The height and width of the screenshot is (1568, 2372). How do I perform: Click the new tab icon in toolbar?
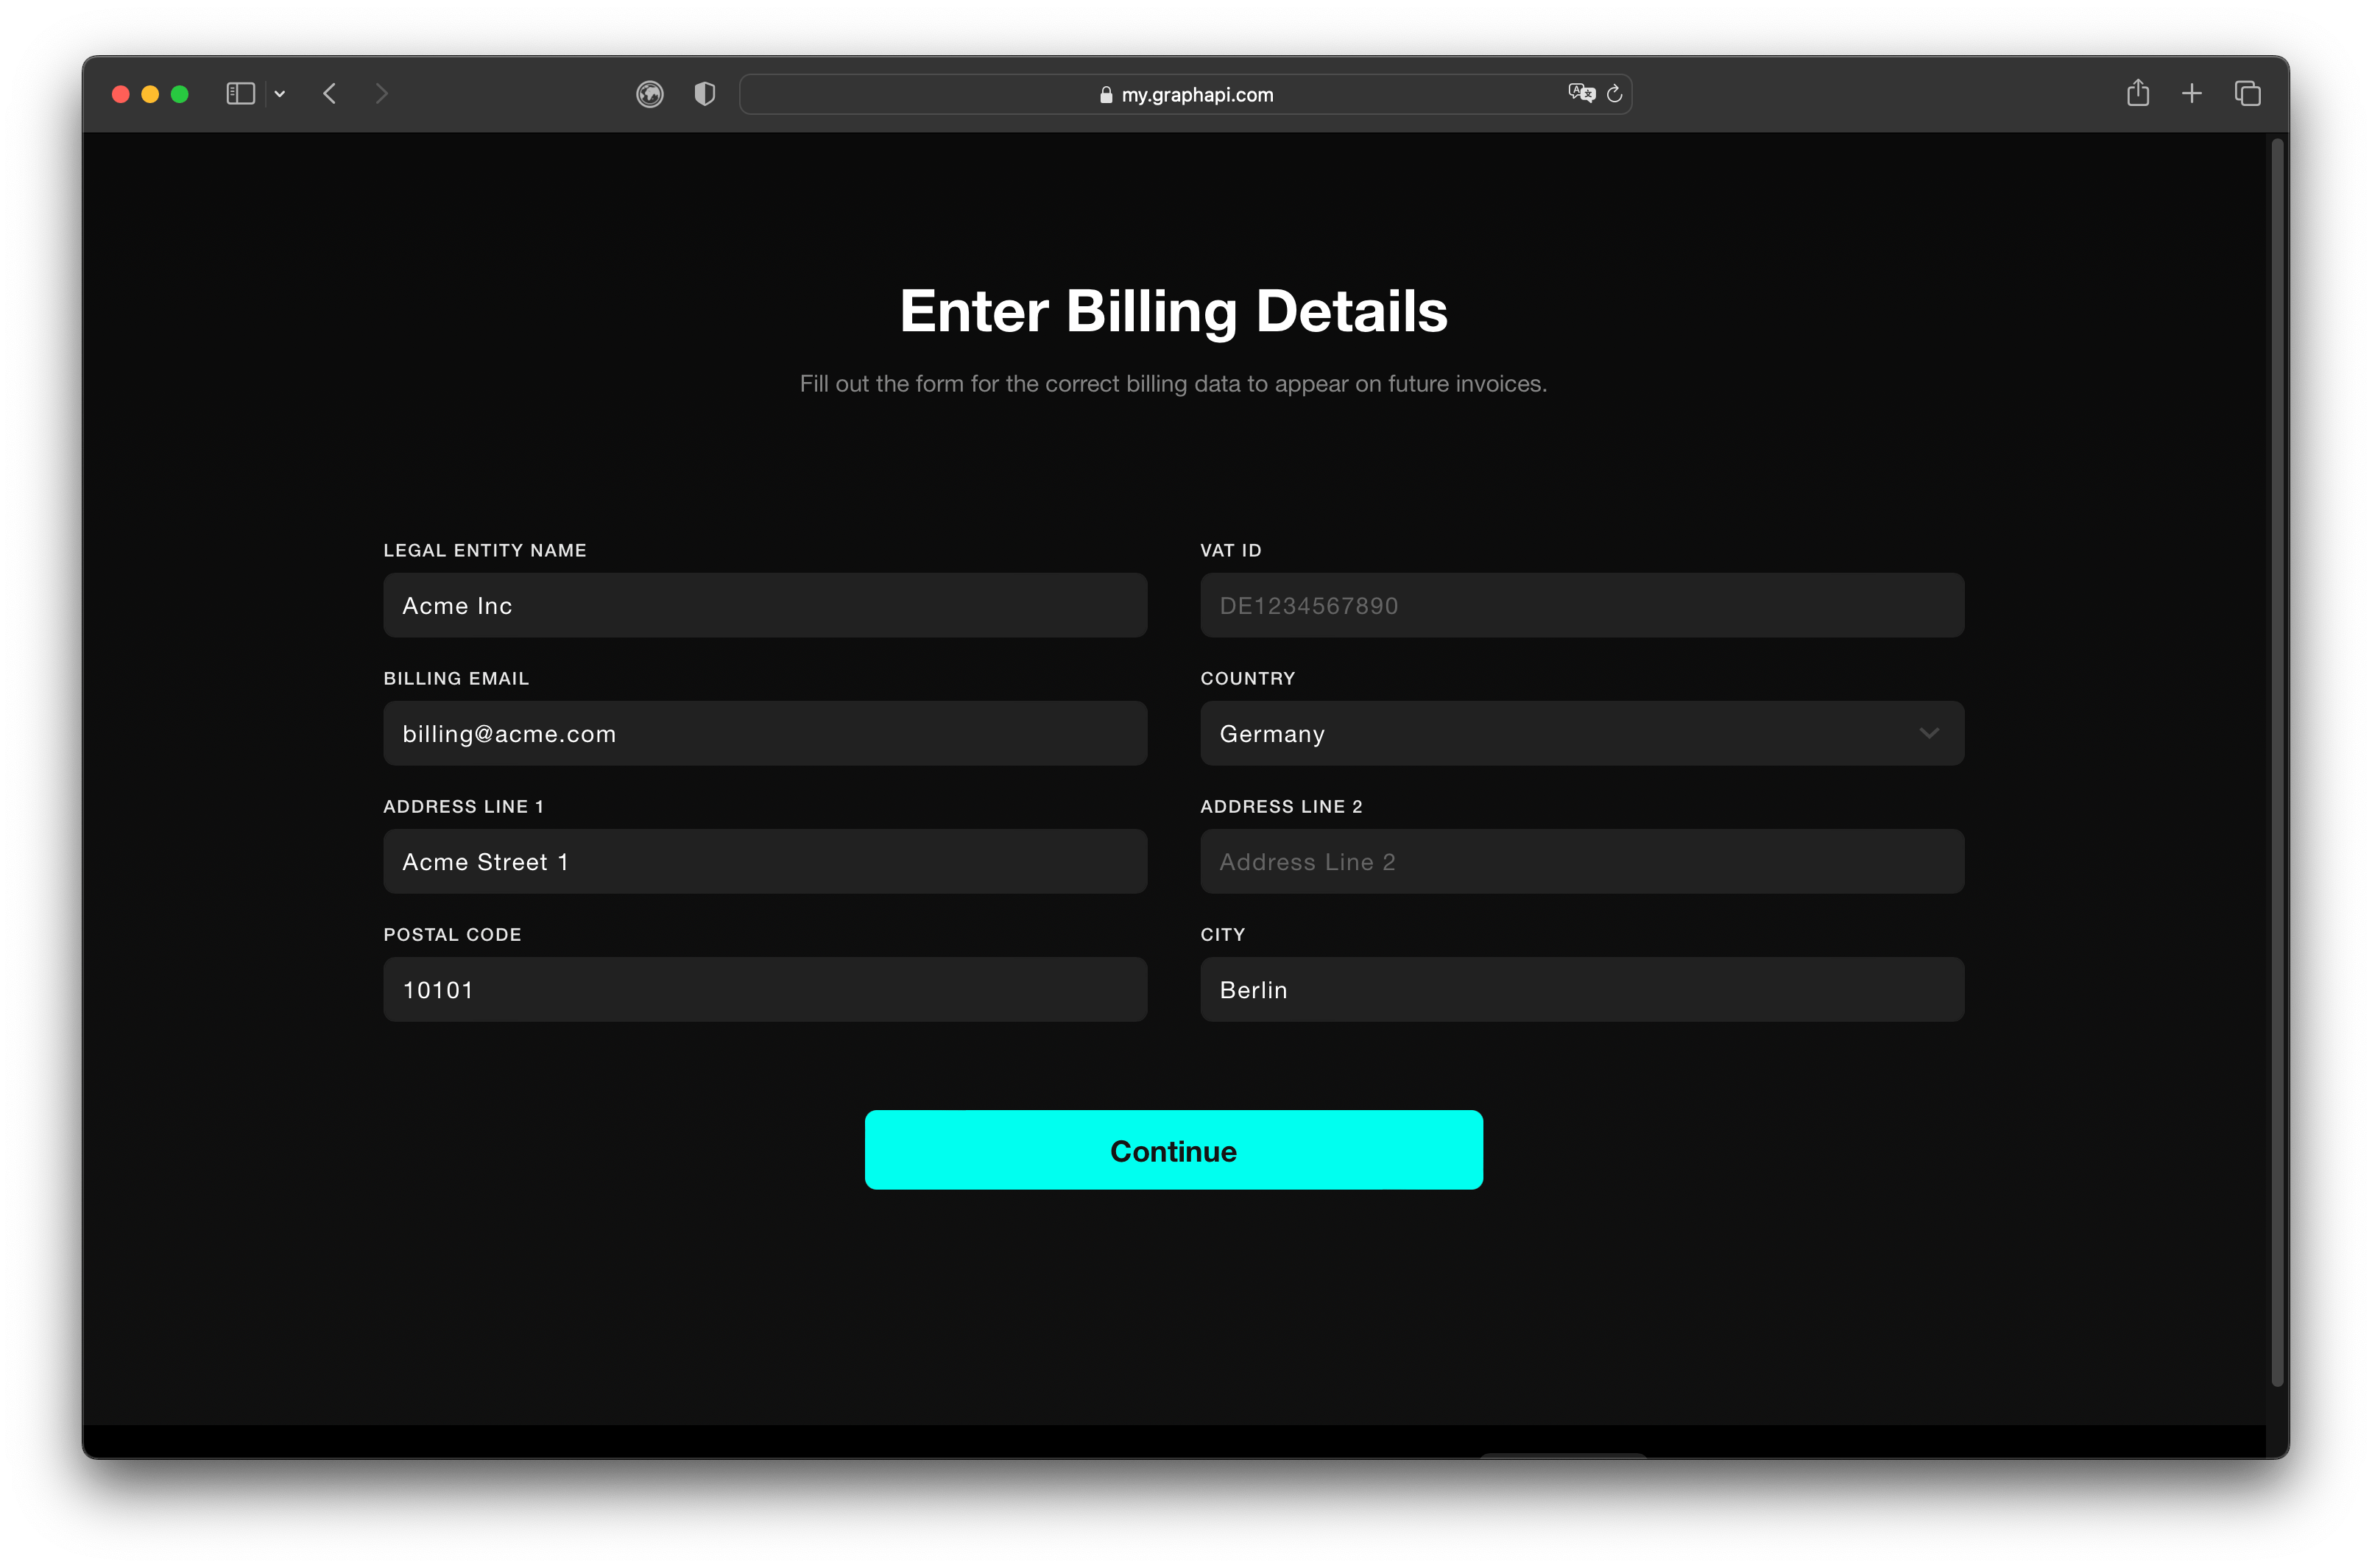(2192, 93)
